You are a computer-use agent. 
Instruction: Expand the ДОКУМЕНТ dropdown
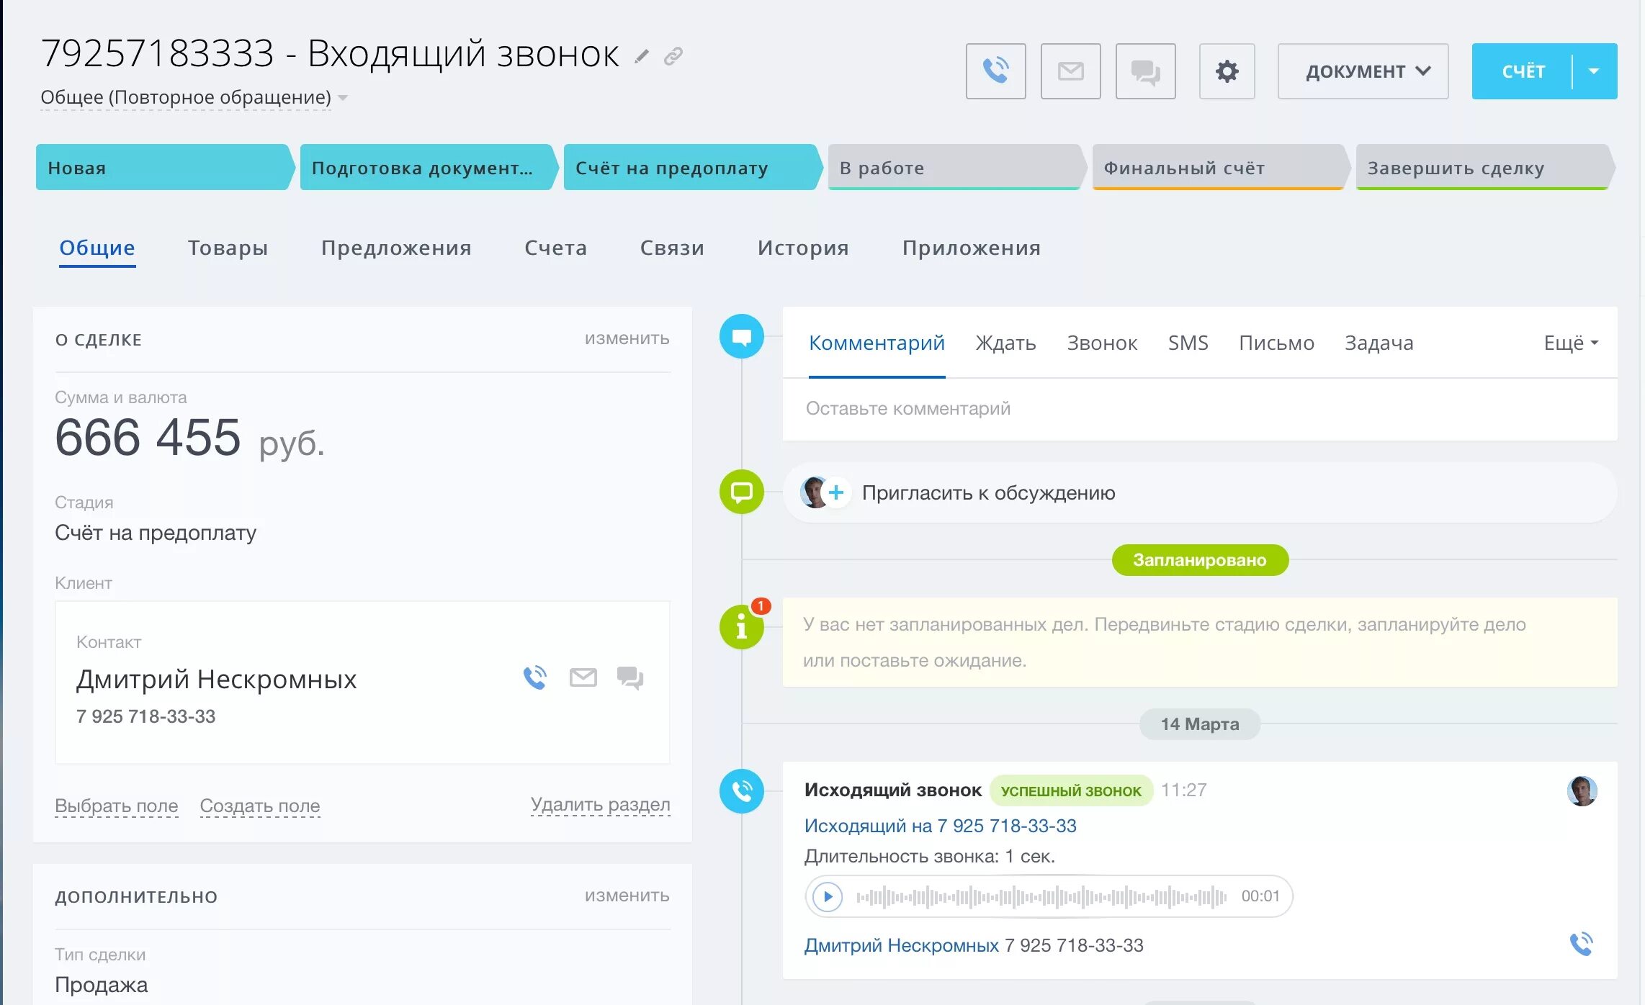click(1363, 71)
